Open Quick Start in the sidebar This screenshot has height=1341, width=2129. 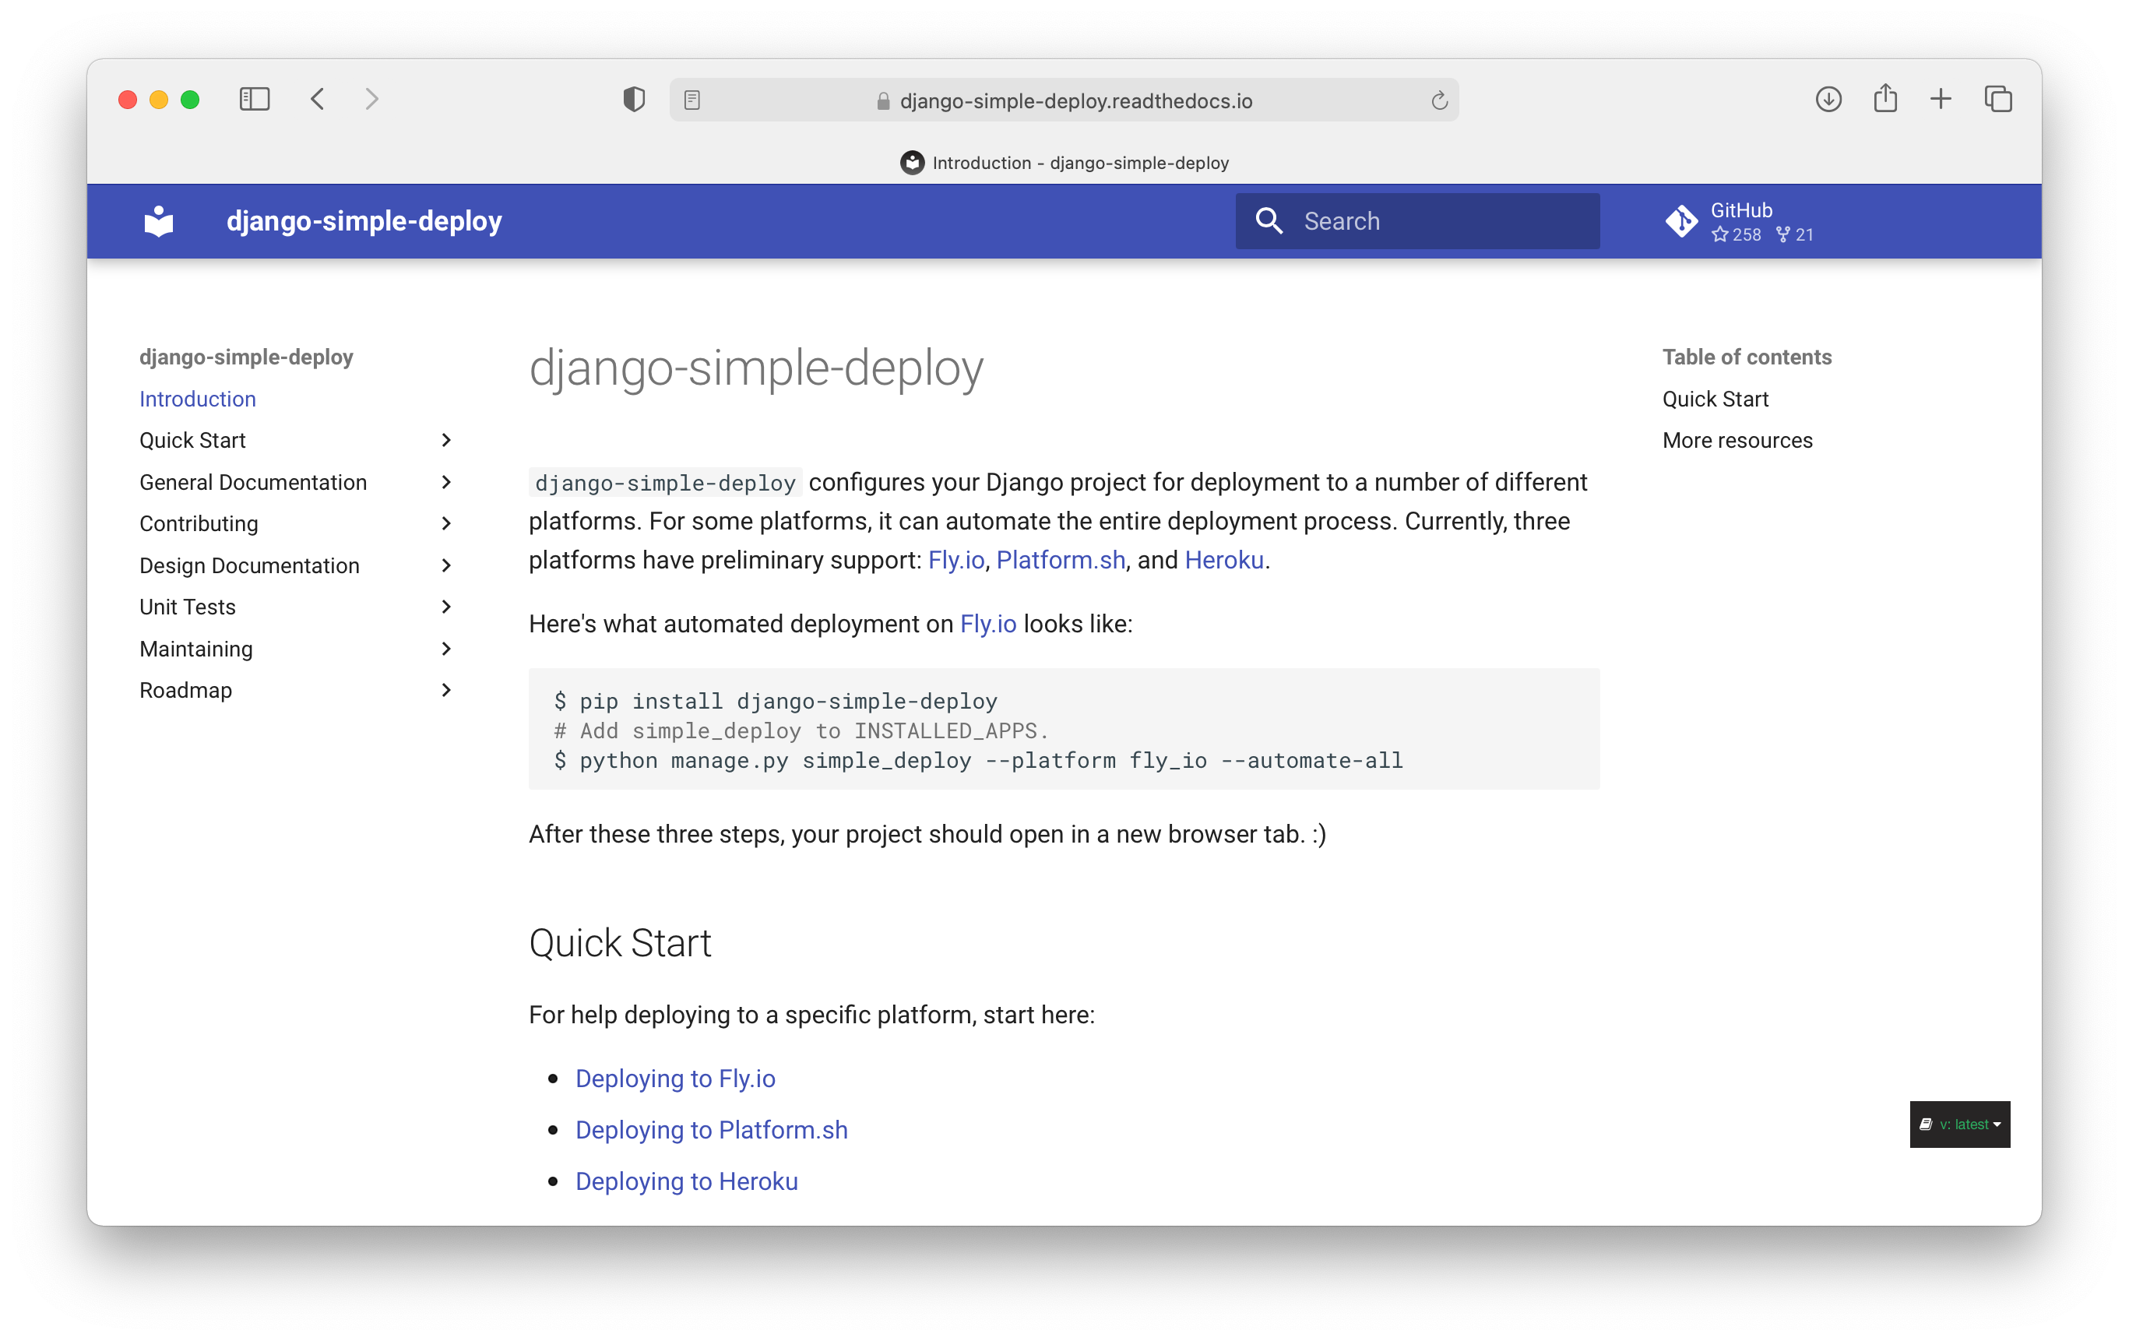(x=192, y=440)
